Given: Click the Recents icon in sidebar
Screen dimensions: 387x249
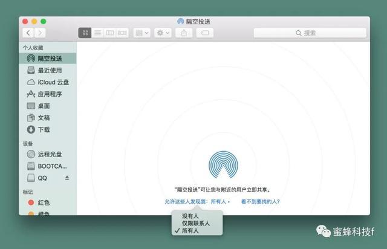Looking at the screenshot, I should click(x=31, y=70).
